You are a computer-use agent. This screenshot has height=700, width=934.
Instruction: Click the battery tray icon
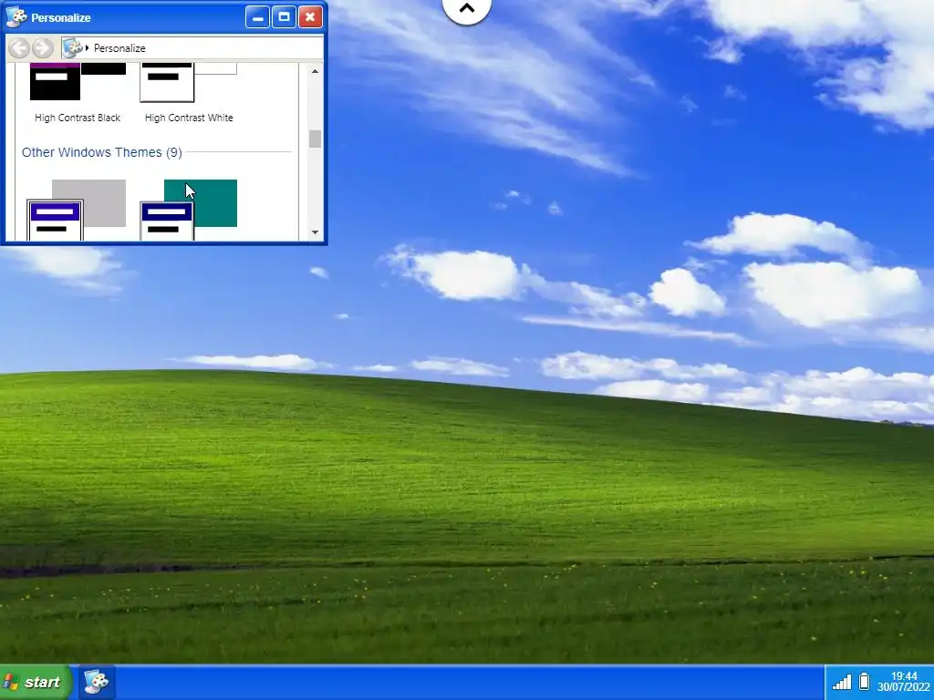point(864,682)
